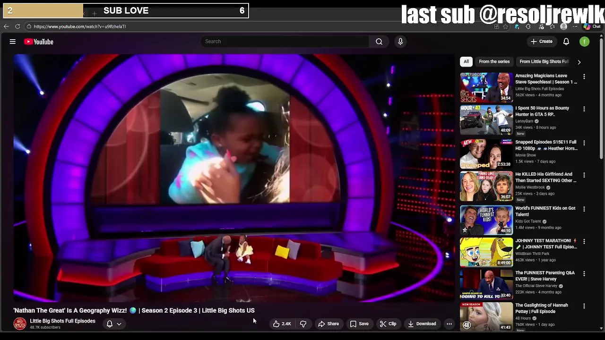Open World's FUNNIEST Kids thumbnail
This screenshot has width=605, height=340.
(x=486, y=220)
